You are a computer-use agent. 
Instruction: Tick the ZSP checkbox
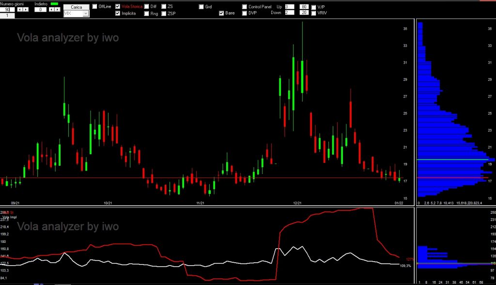(x=164, y=14)
